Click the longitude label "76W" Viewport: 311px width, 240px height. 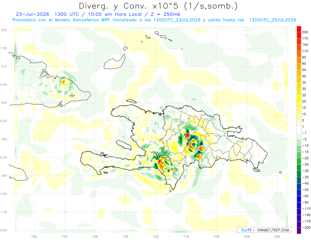pos(34,237)
